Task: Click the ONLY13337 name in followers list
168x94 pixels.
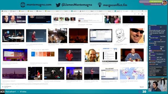Action: click(153, 75)
